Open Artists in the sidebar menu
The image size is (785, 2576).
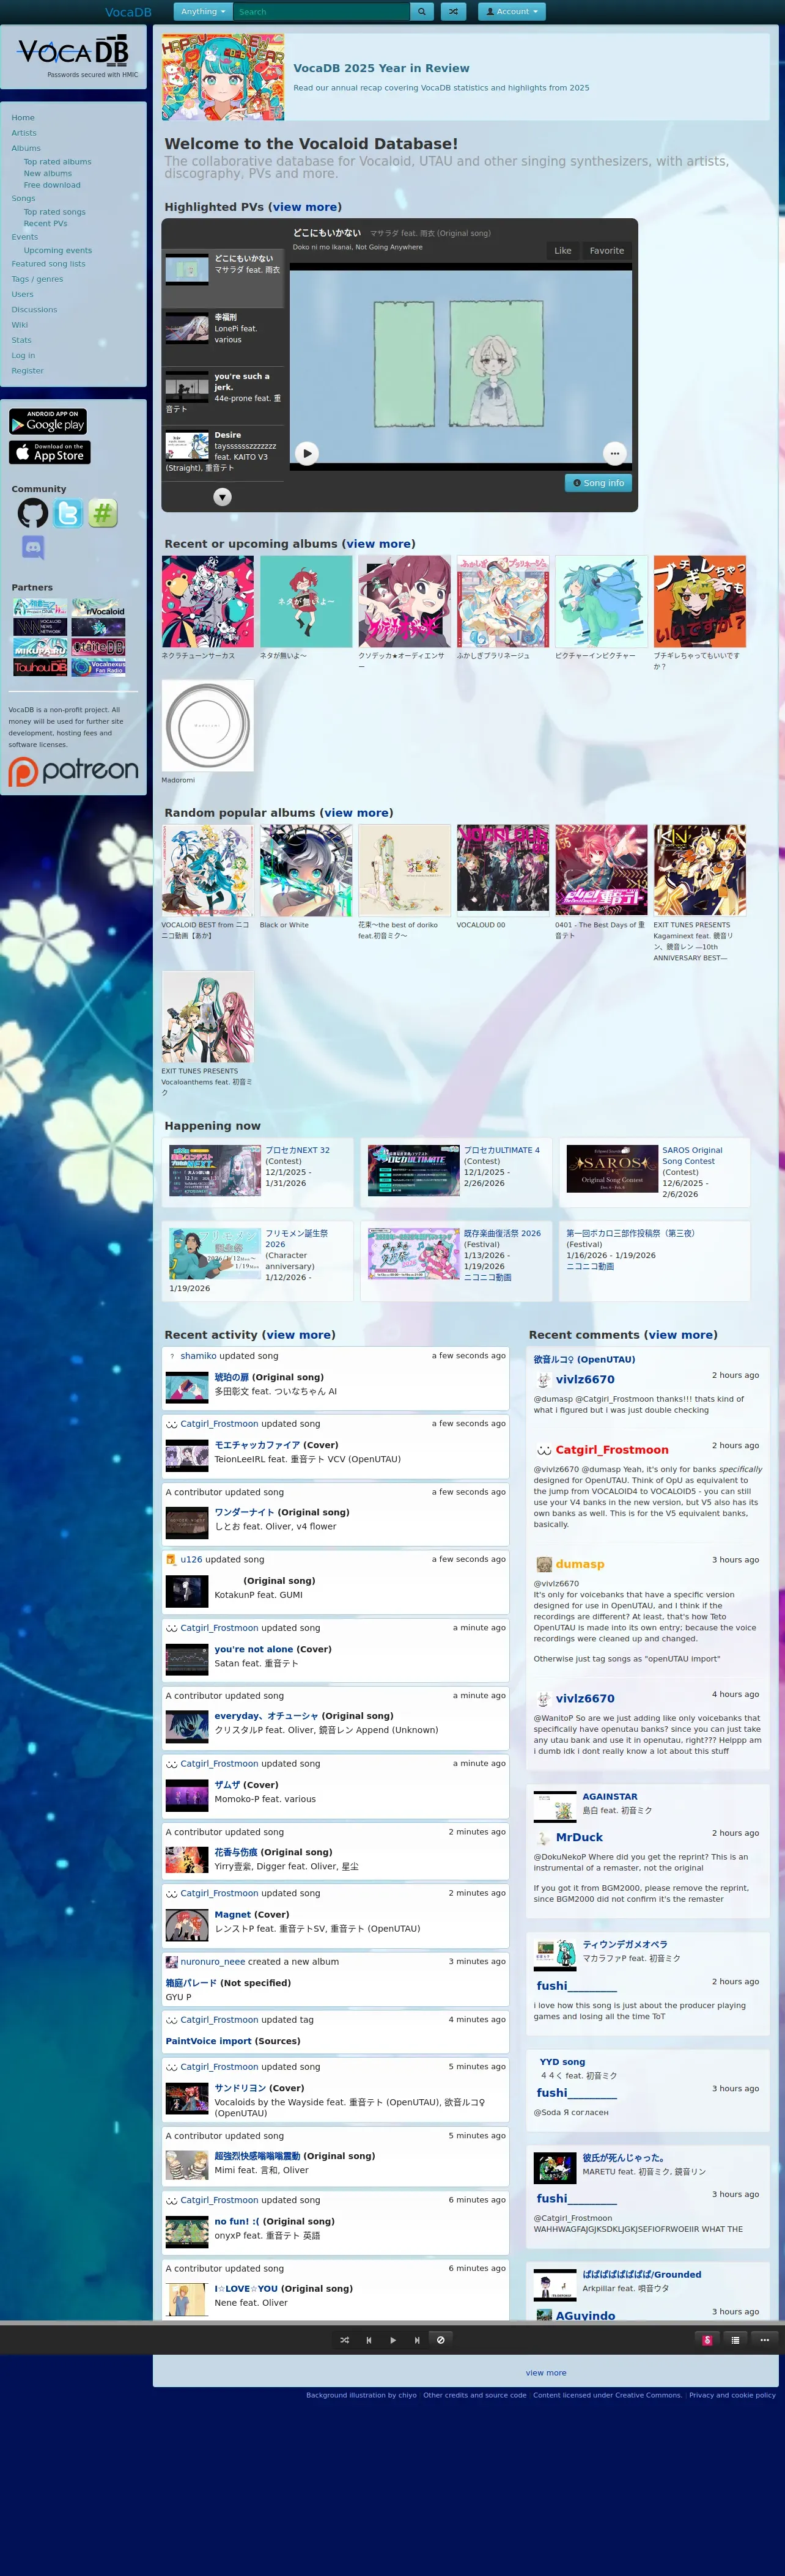pyautogui.click(x=24, y=133)
